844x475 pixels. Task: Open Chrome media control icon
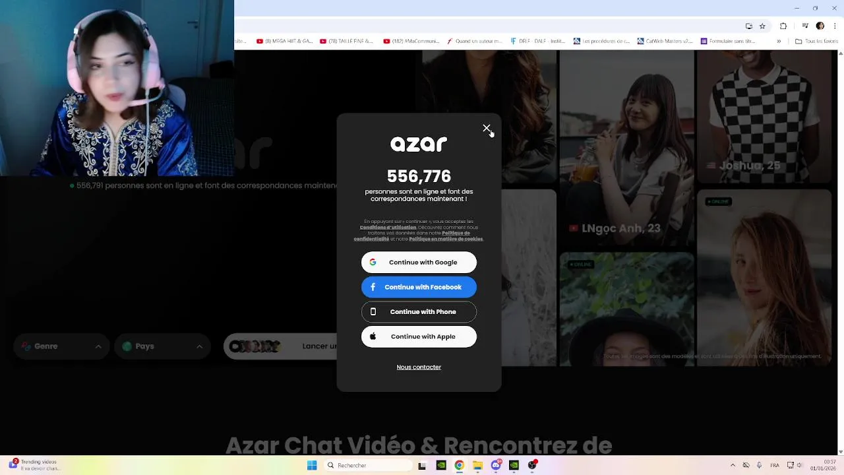(806, 26)
